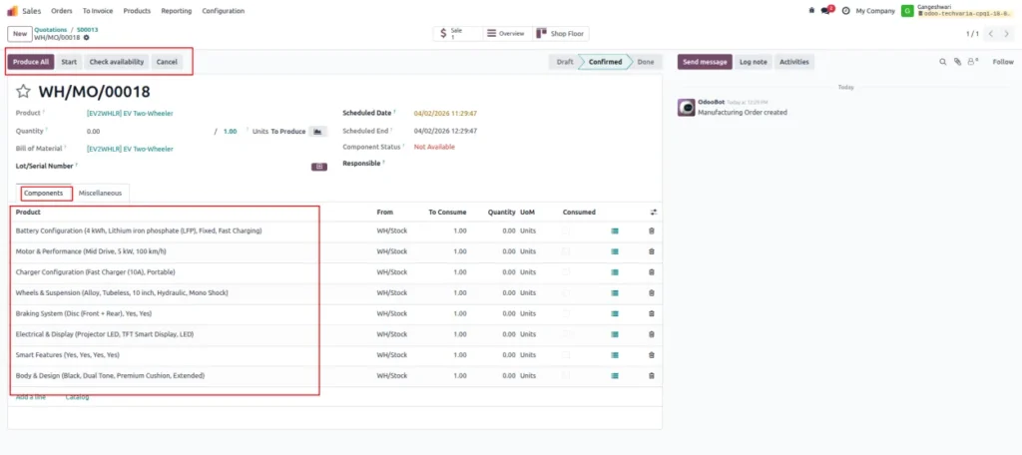Delete the Electrical & Display component line

(x=651, y=334)
